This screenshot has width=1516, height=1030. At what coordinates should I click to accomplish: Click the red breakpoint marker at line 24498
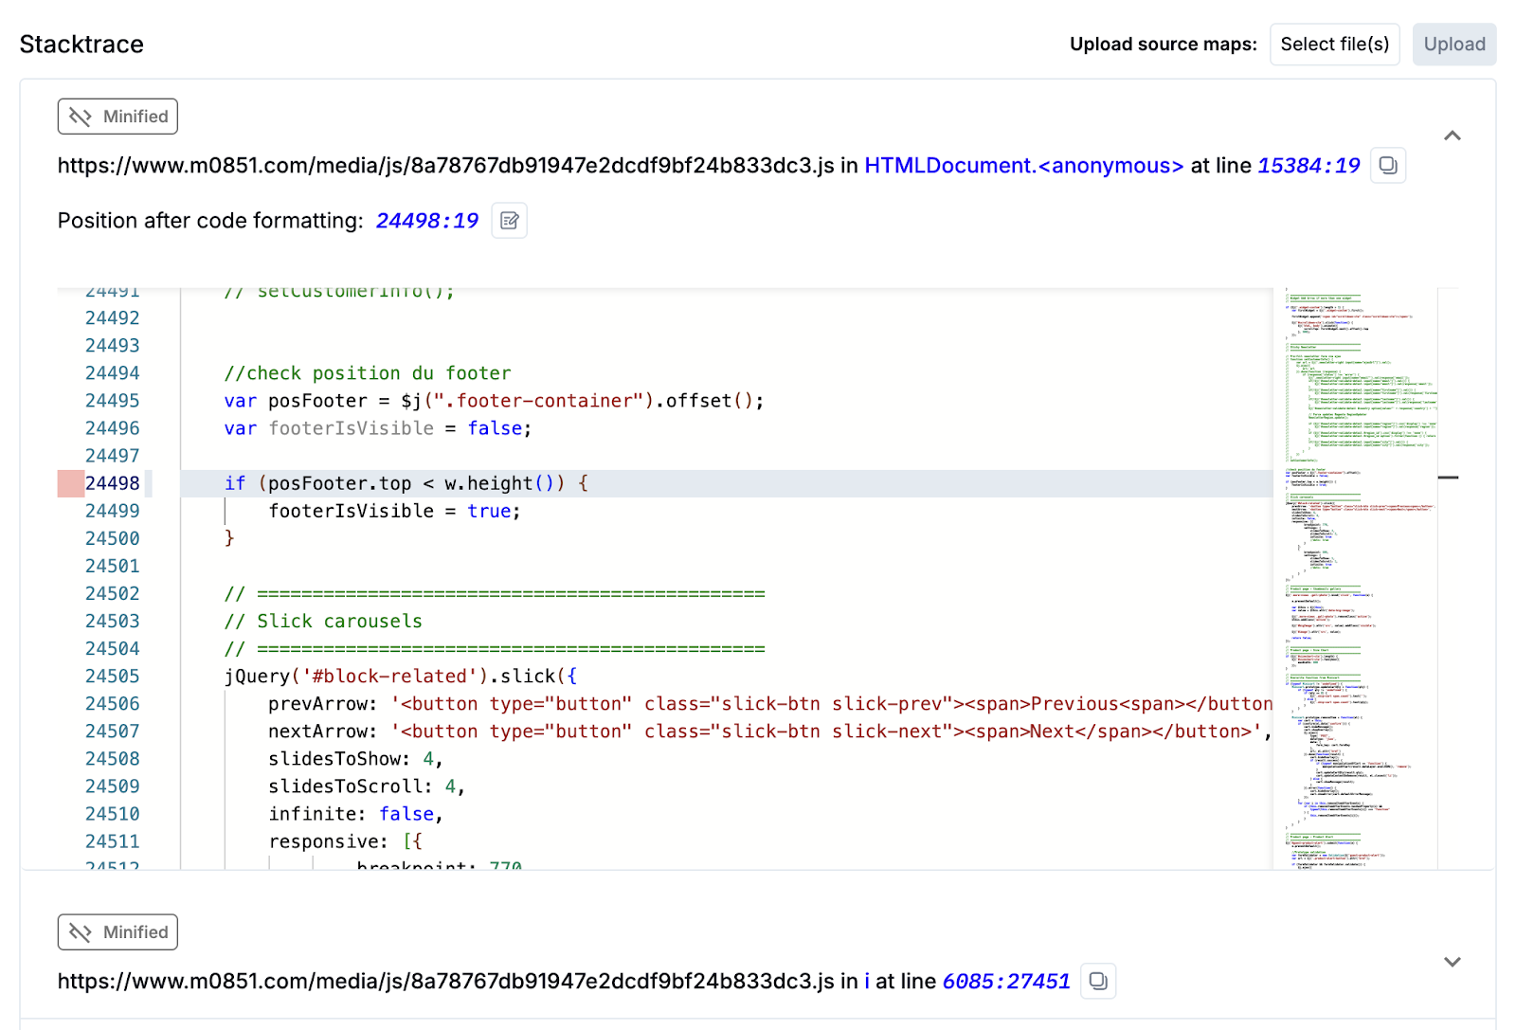pos(70,483)
